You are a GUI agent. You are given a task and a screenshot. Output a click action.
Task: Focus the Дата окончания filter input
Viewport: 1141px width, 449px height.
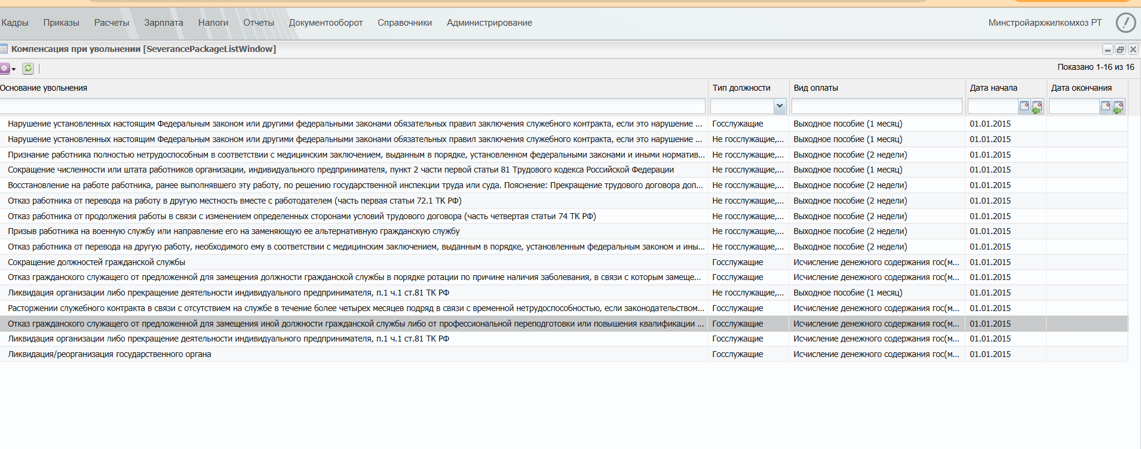tap(1074, 106)
